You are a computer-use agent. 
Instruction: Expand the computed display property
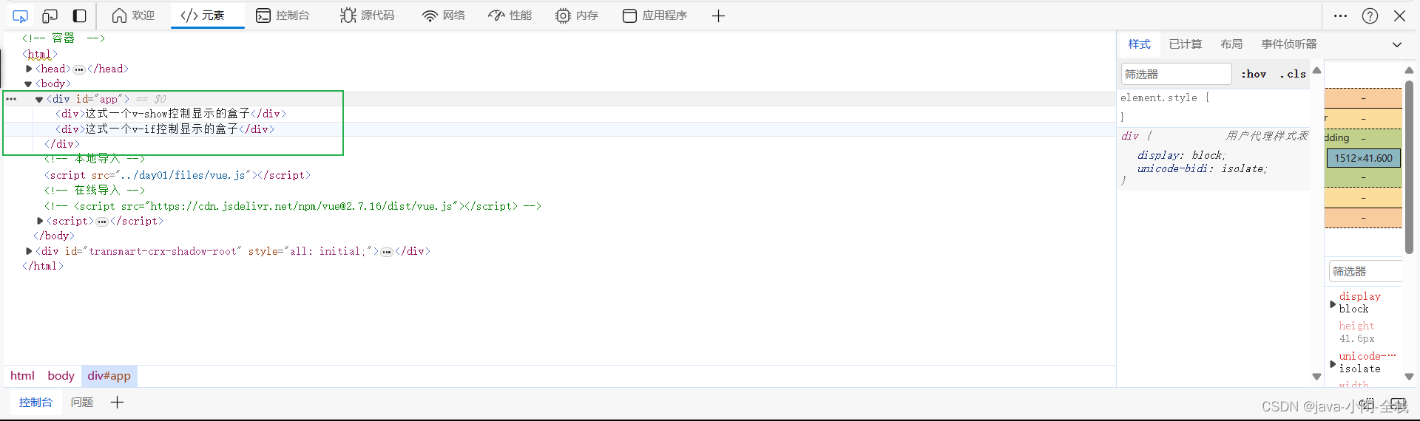[x=1333, y=304]
